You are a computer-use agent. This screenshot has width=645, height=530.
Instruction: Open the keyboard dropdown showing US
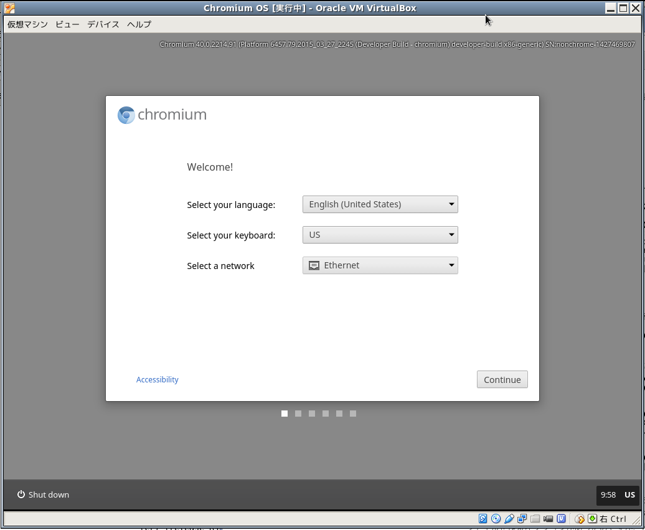380,235
